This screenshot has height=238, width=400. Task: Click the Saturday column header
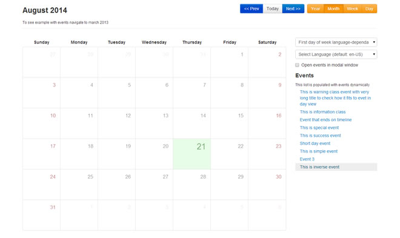(x=267, y=42)
